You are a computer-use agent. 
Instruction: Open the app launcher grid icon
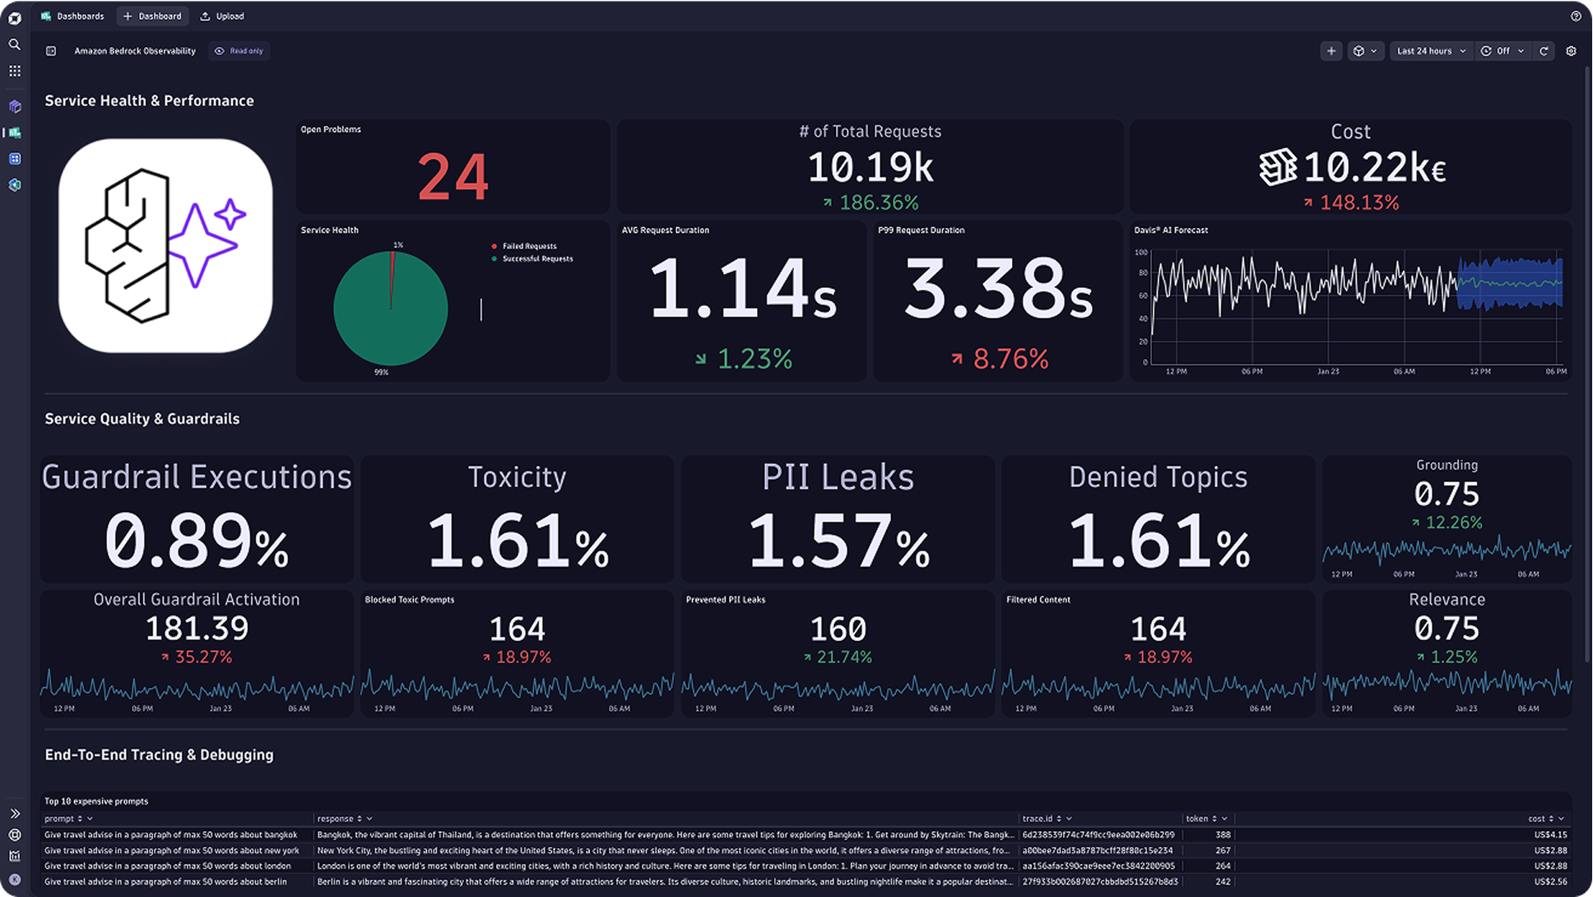[14, 71]
